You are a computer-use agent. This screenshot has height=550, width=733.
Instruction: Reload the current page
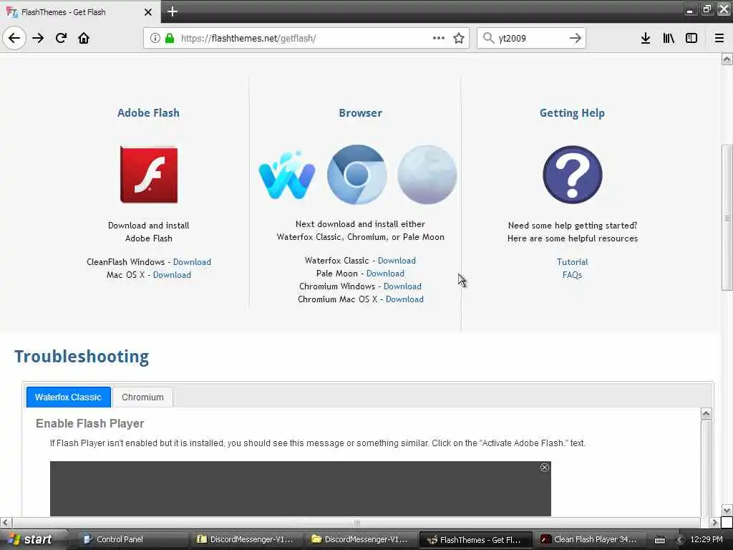[x=61, y=38]
